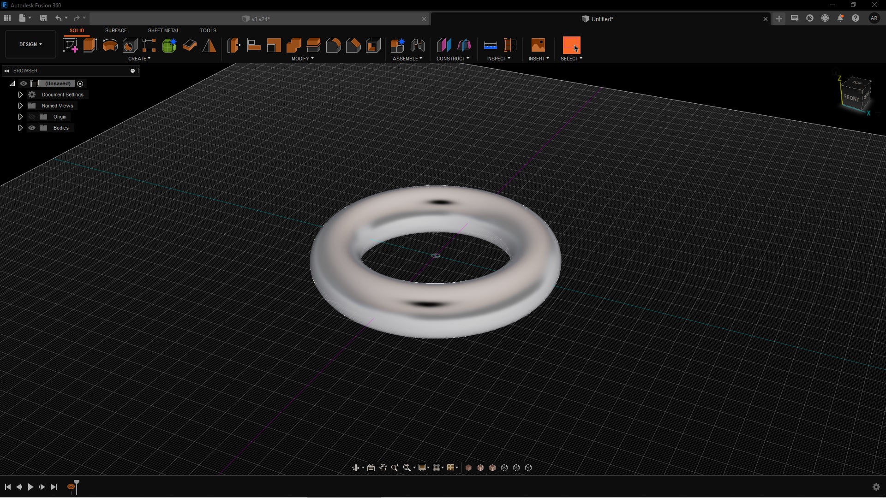This screenshot has width=886, height=498.
Task: Expand the Document Settings node
Action: click(20, 95)
